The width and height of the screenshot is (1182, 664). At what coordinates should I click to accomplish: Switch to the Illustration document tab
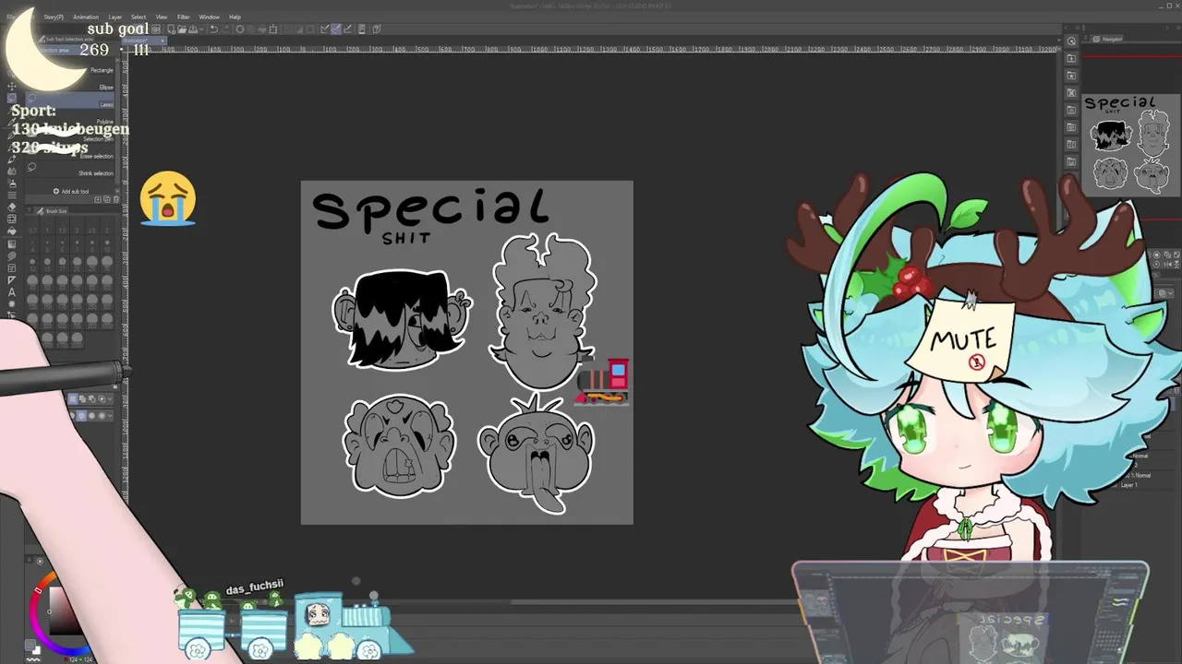coord(144,41)
